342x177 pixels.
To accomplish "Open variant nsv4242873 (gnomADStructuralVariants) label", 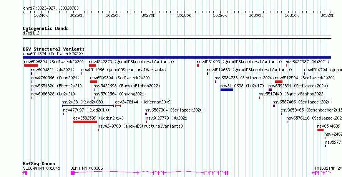I will click(131, 62).
